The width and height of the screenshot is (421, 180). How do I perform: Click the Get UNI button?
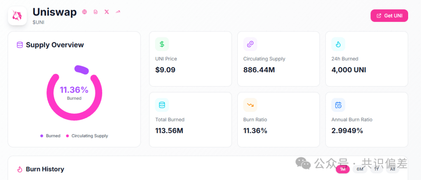pos(389,16)
